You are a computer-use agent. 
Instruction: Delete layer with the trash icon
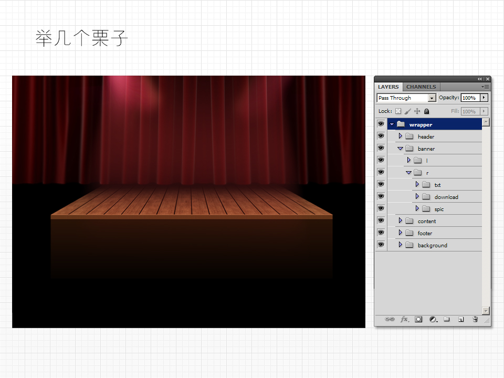tap(475, 319)
